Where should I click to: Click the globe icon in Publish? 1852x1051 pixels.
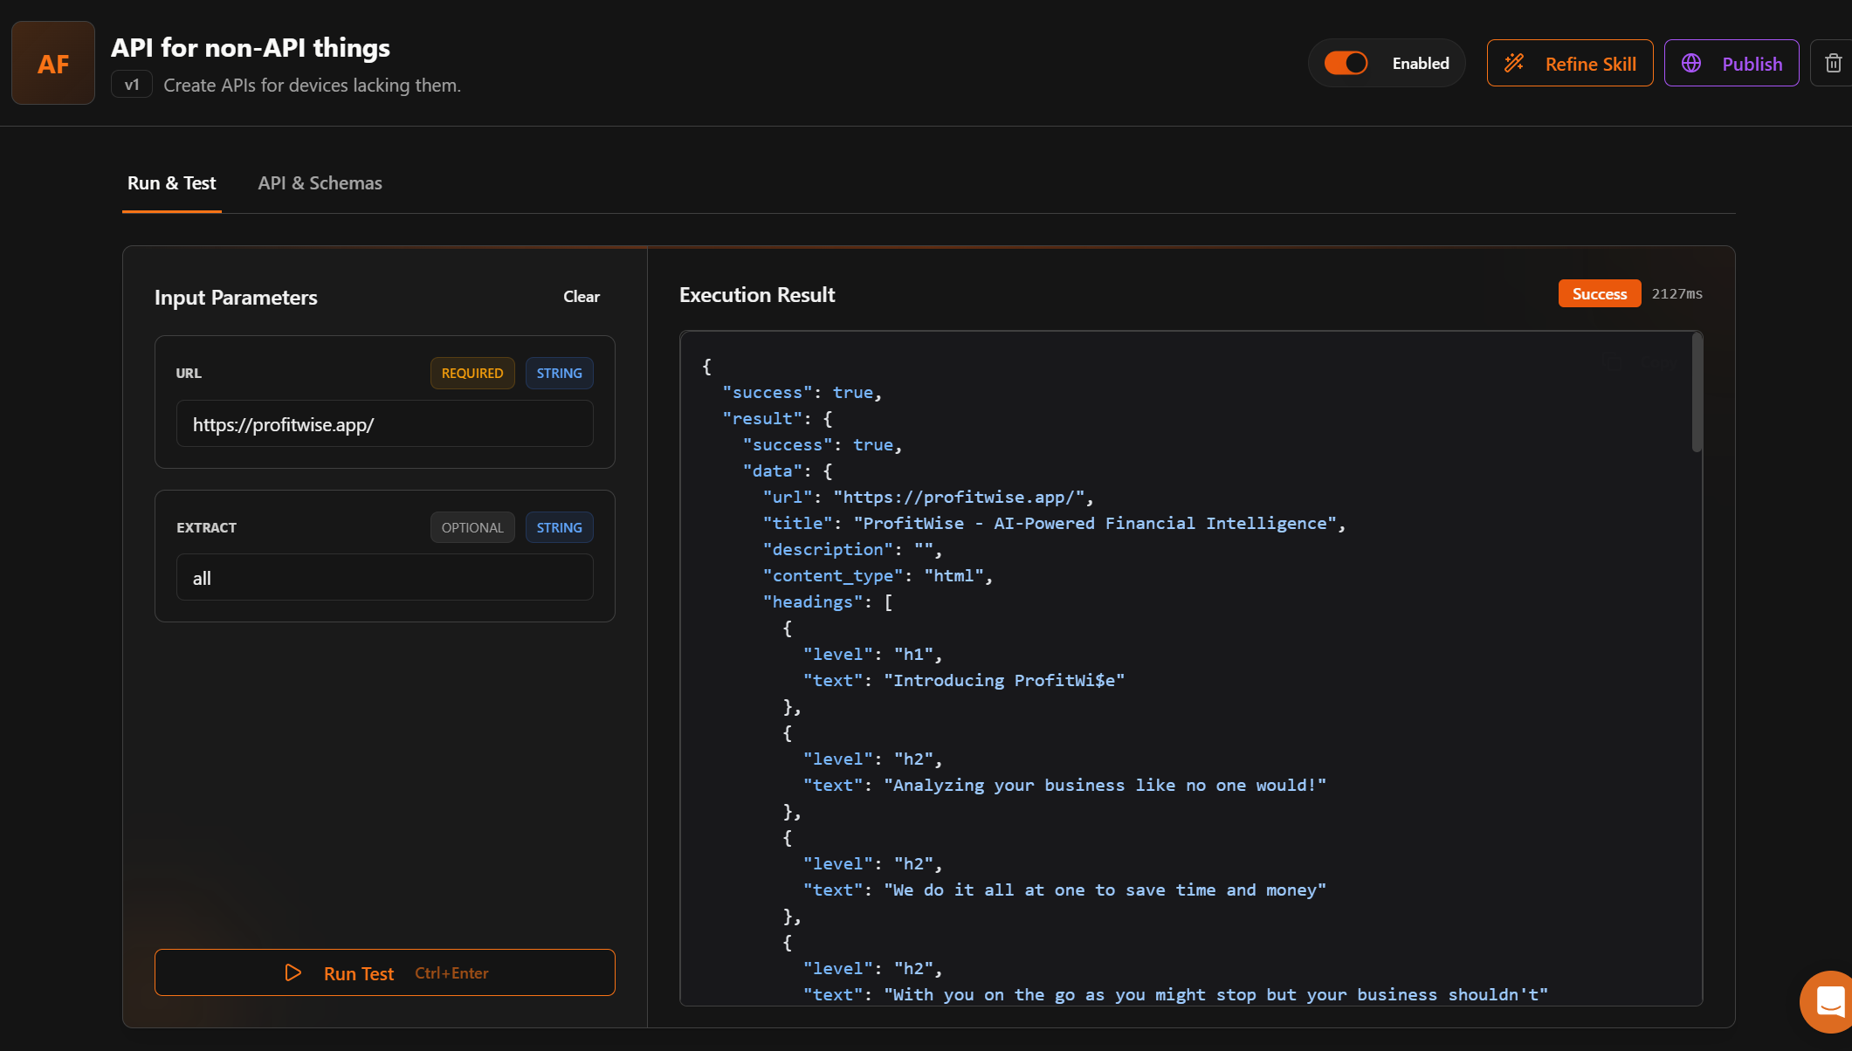[x=1691, y=63]
